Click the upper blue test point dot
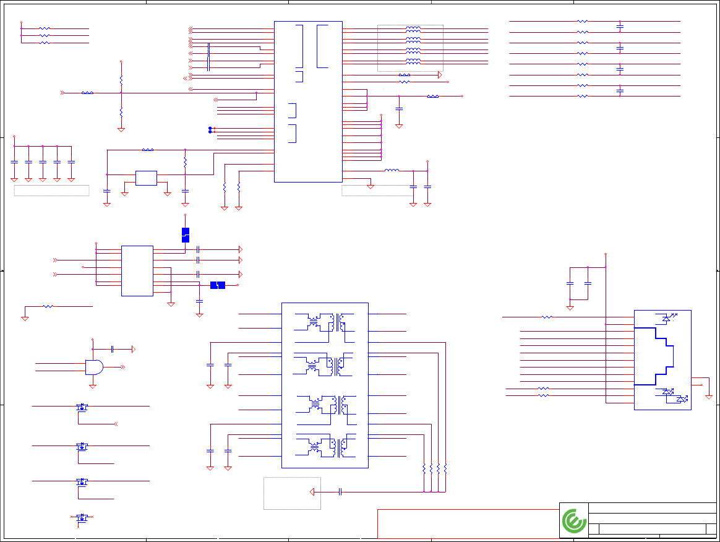Image resolution: width=720 pixels, height=542 pixels. [x=210, y=128]
